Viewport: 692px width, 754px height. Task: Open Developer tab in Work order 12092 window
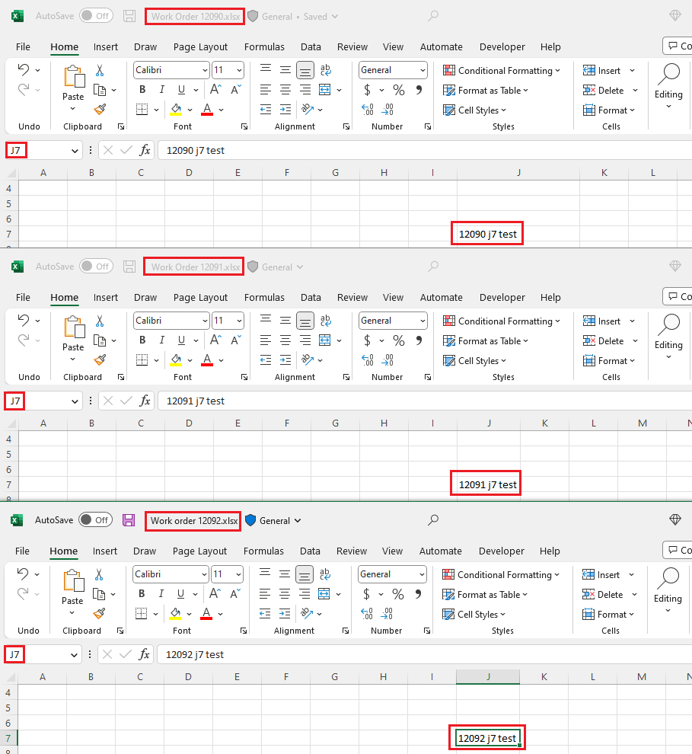(x=501, y=551)
